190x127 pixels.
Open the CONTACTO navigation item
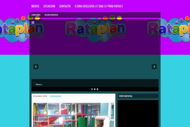pyautogui.click(x=65, y=6)
